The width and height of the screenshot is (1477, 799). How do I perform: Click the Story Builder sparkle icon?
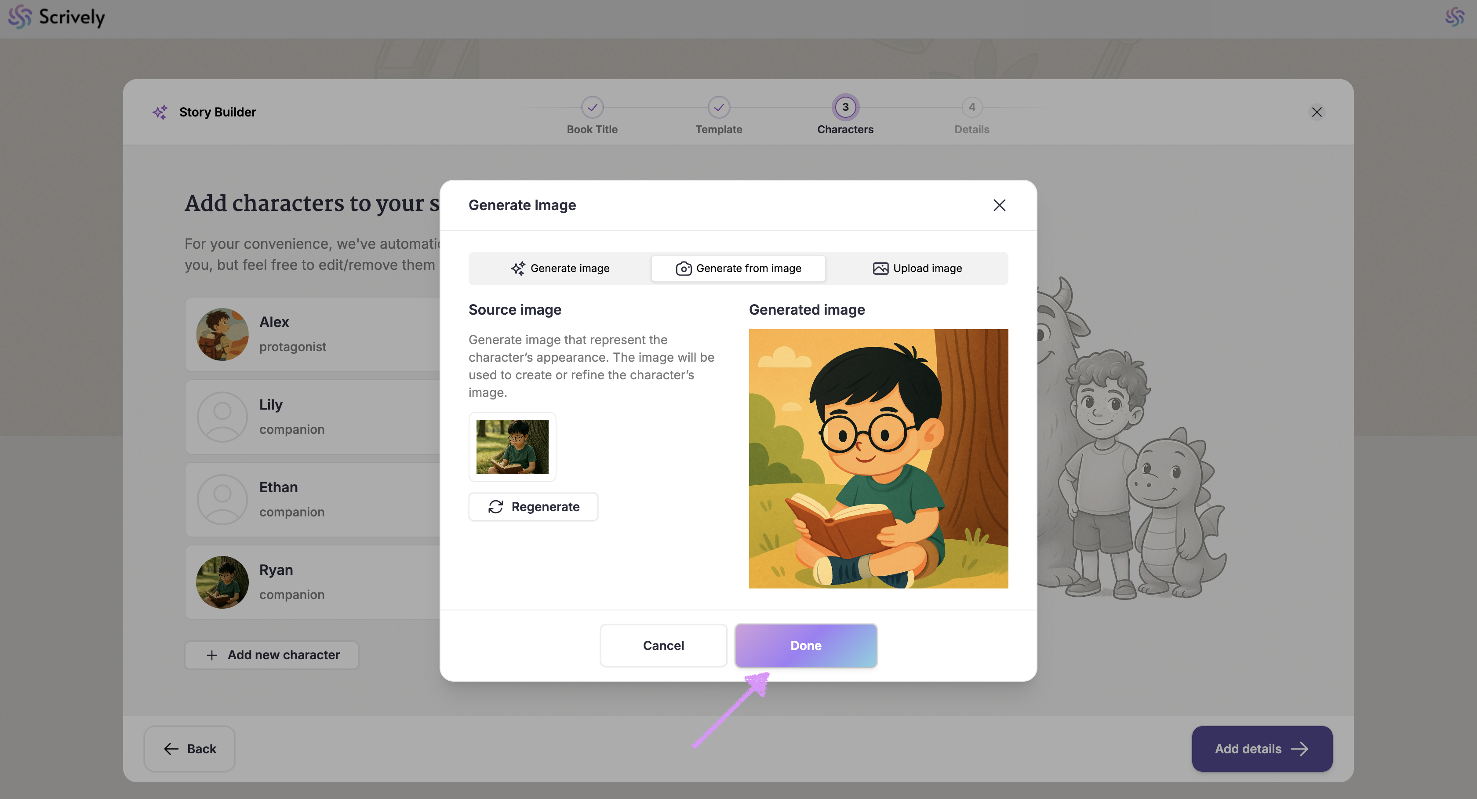160,112
